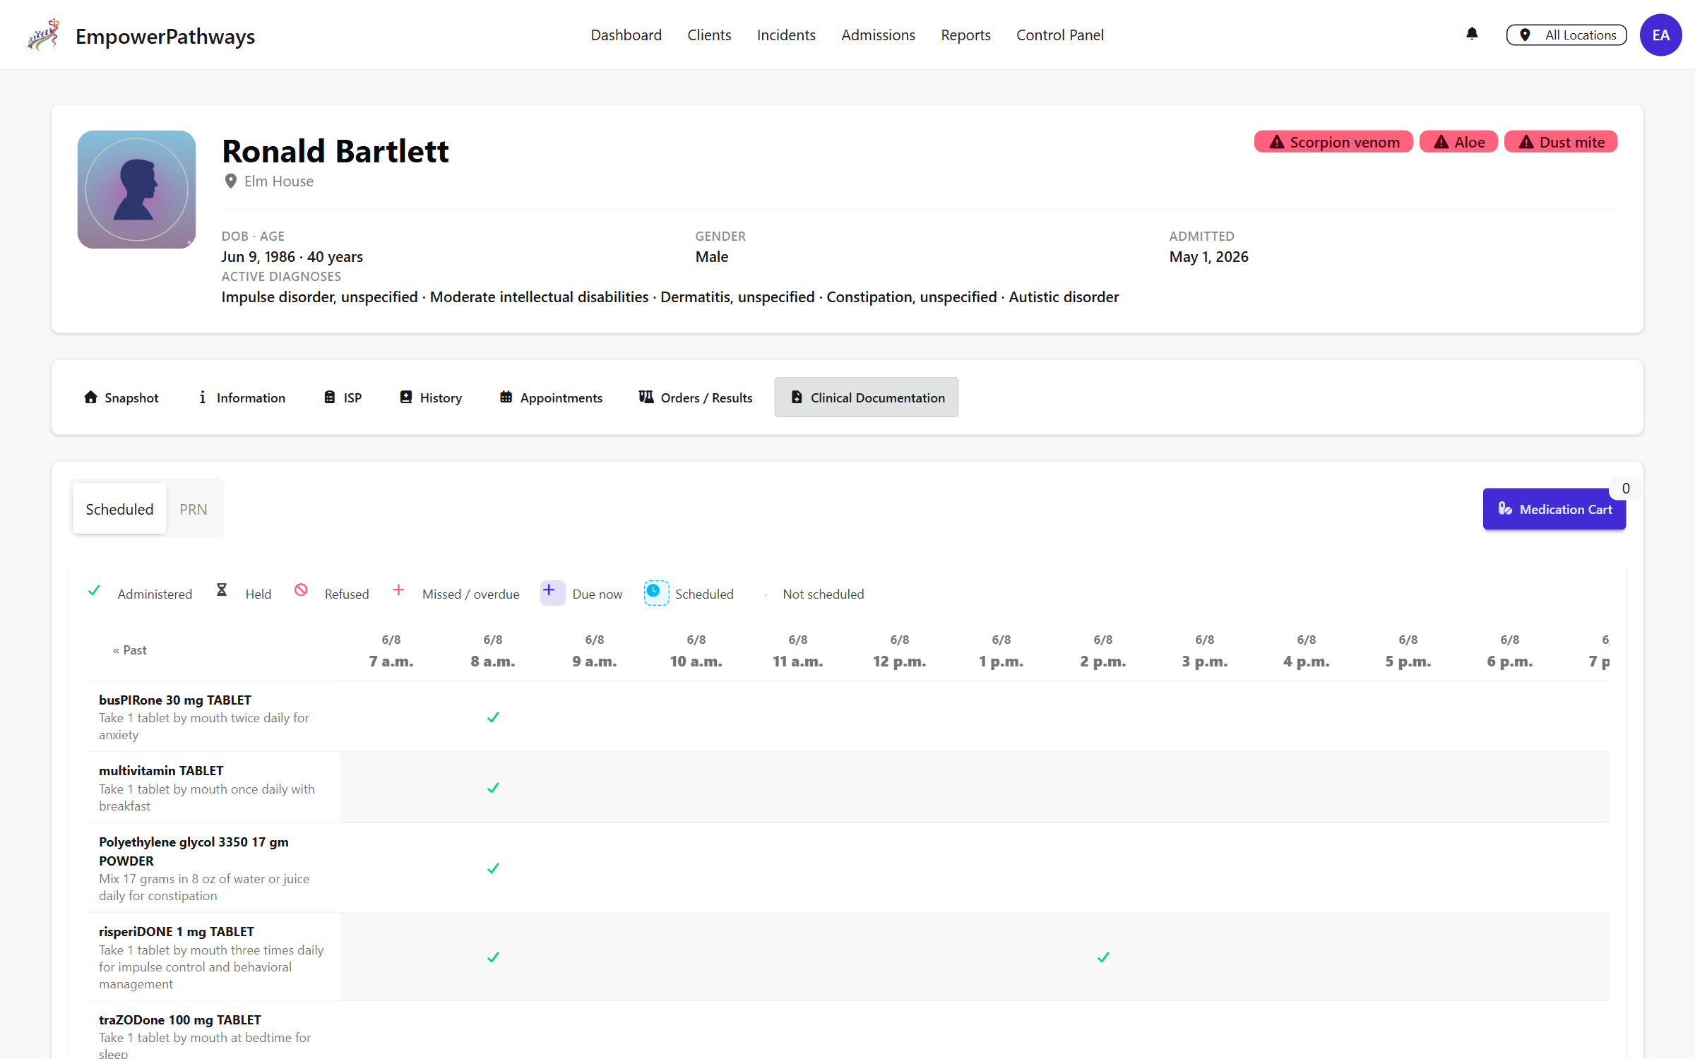Click multivitamin 8 a.m. administered checkmark
Image resolution: width=1695 pixels, height=1059 pixels.
(493, 788)
